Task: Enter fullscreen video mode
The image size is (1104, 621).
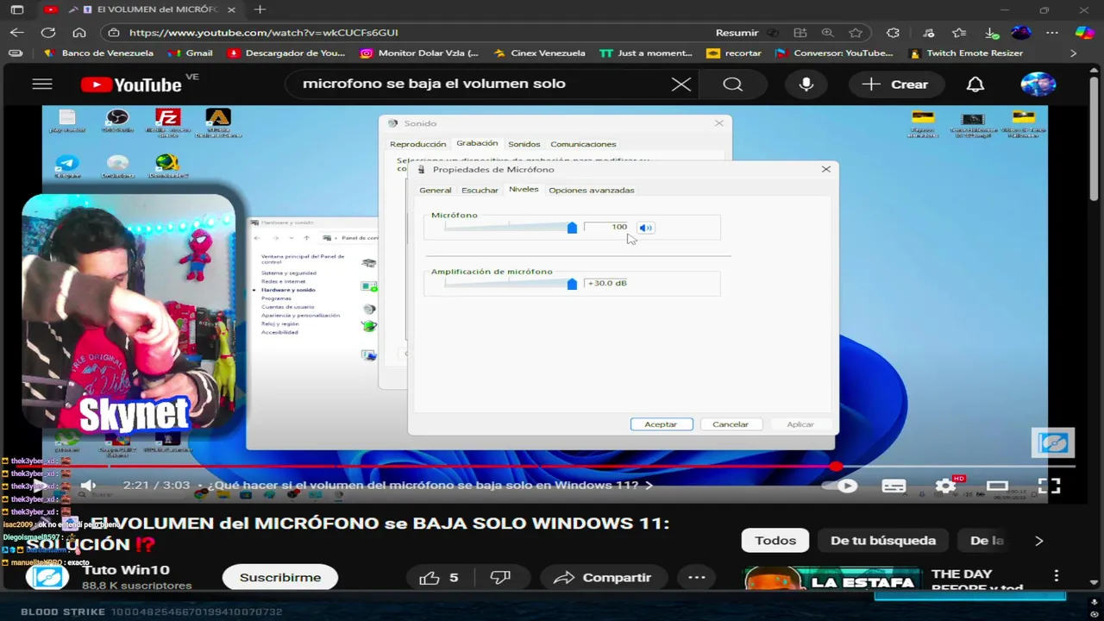Action: click(1049, 486)
